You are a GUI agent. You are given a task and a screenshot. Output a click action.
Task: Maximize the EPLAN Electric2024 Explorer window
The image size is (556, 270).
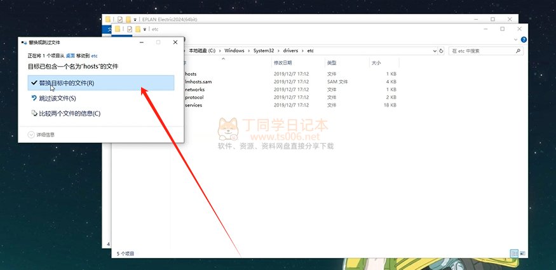(x=492, y=19)
